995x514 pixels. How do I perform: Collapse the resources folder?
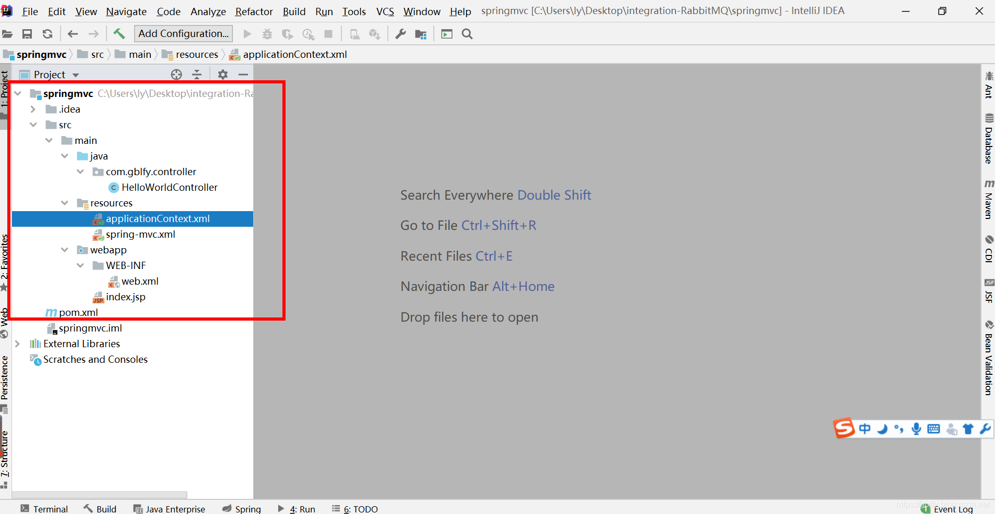click(65, 203)
